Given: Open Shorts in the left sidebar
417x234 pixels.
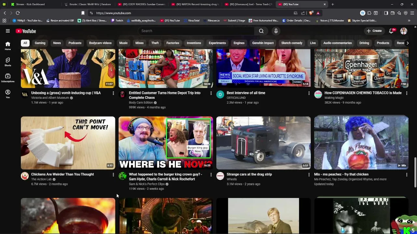Looking at the screenshot, I should (x=8, y=62).
